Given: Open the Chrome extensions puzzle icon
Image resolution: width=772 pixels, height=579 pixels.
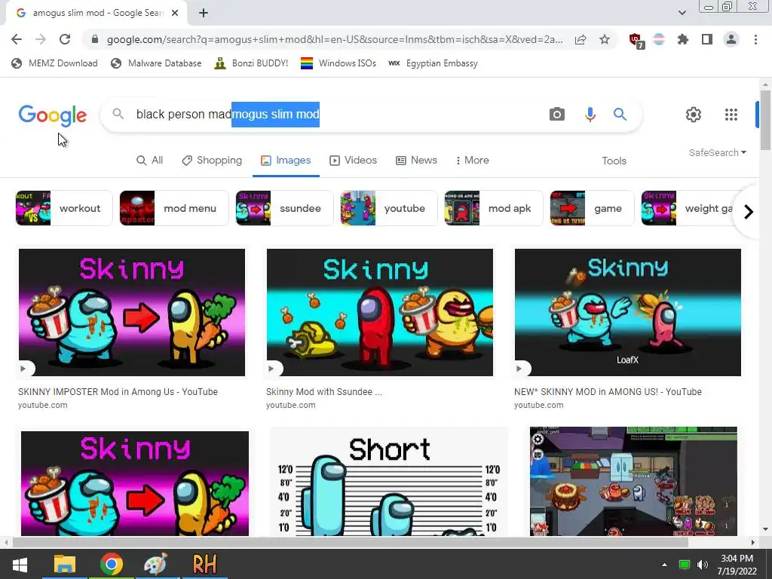Looking at the screenshot, I should pos(683,39).
